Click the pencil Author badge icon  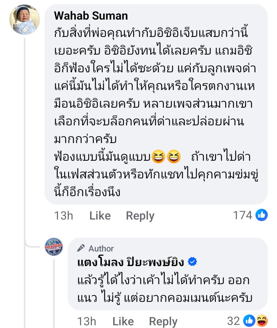point(81,248)
